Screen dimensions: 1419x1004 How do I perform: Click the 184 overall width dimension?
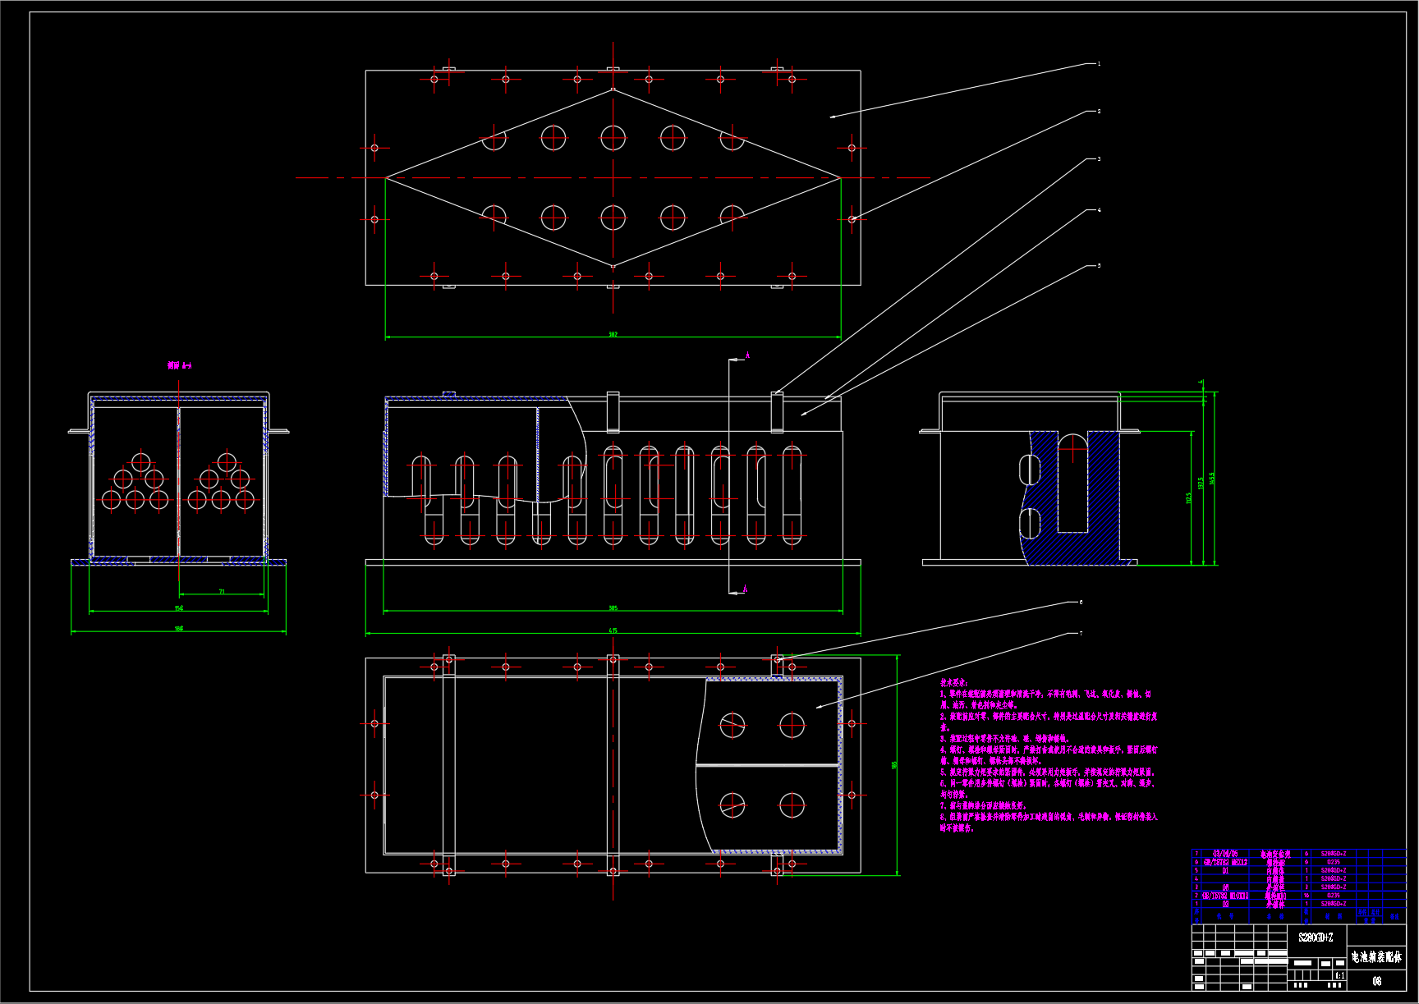click(x=179, y=629)
